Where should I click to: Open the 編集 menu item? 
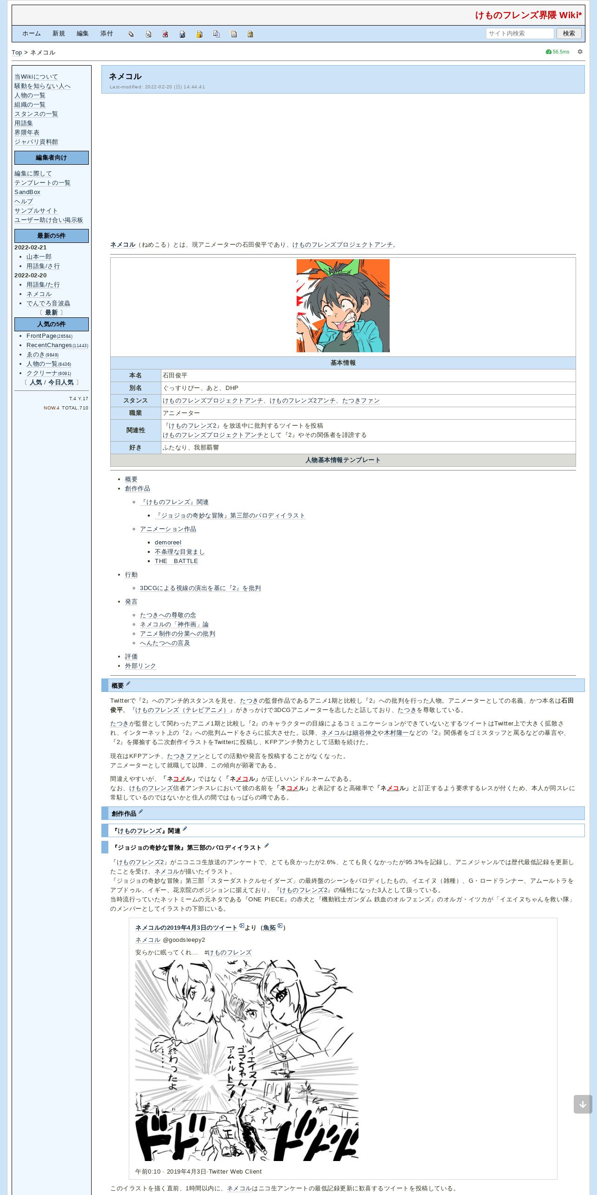point(83,34)
